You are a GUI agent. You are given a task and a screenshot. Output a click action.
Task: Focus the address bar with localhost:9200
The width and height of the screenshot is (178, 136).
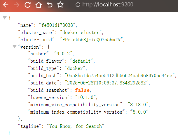click(x=108, y=5)
